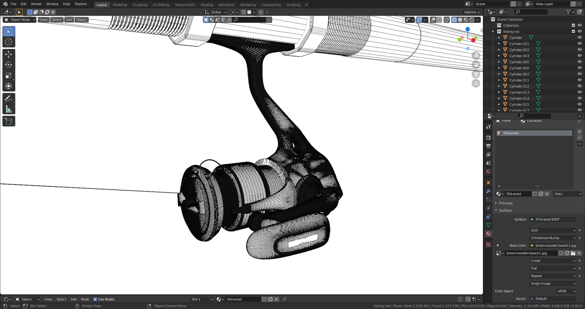Viewport: 585px width, 309px height.
Task: Select the Add Cube tool
Action: pyautogui.click(x=8, y=121)
